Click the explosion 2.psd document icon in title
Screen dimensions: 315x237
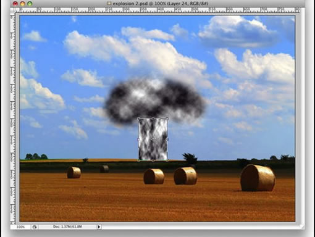[109, 4]
